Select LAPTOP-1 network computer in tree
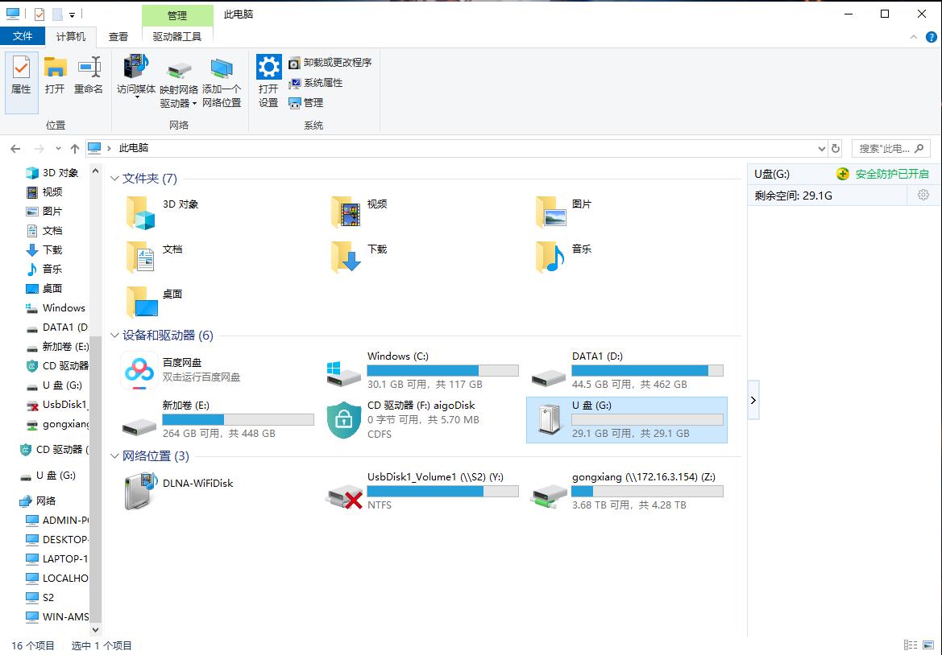Viewport: 942px width, 655px height. pos(58,558)
